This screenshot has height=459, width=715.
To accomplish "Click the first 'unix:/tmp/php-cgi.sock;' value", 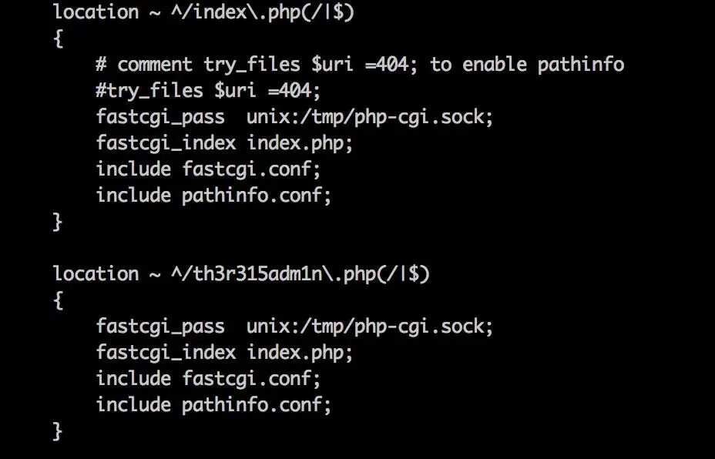I will (370, 117).
